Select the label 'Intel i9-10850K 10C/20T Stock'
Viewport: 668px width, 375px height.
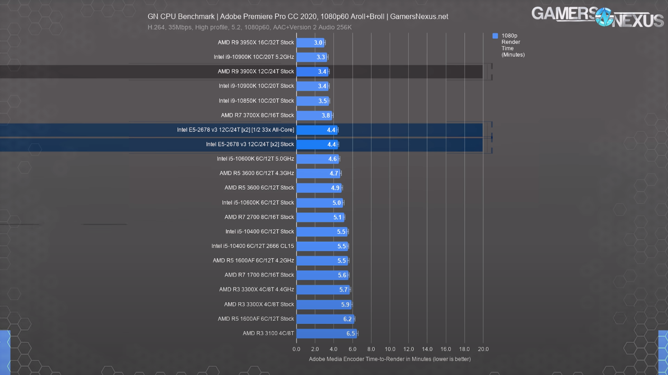(x=256, y=101)
